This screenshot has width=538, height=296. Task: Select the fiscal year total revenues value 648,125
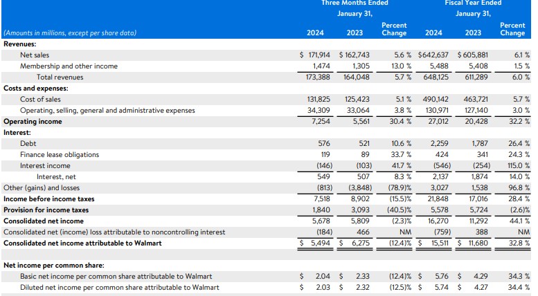pyautogui.click(x=435, y=77)
